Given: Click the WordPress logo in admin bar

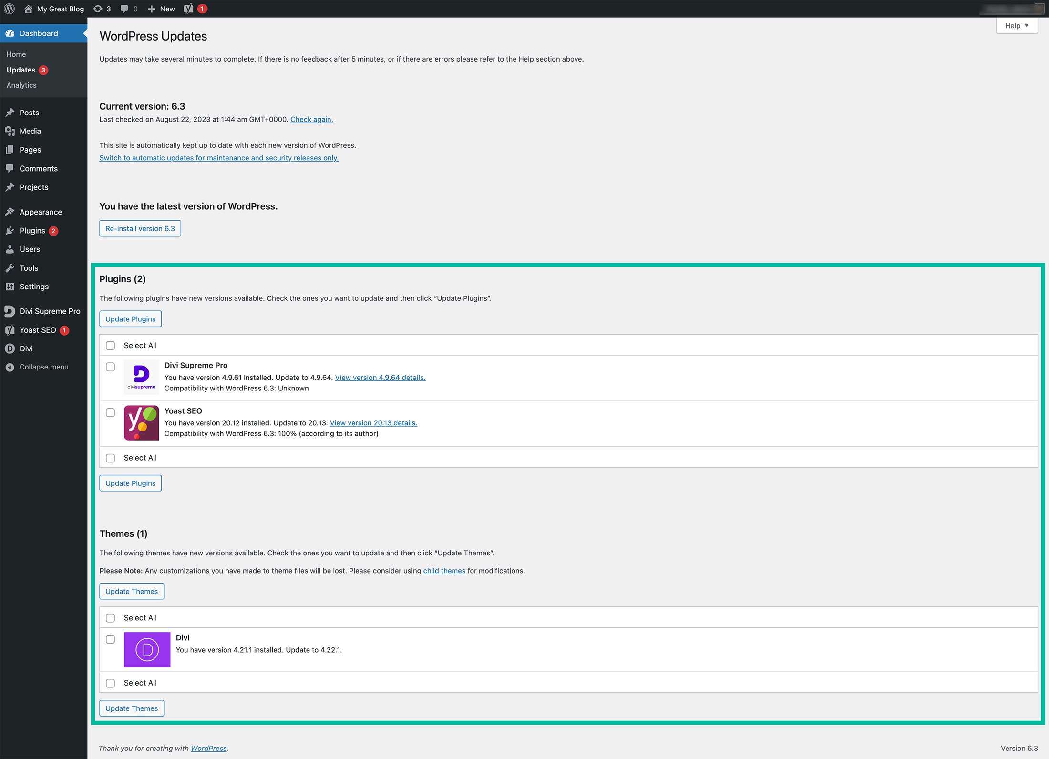Looking at the screenshot, I should click(x=10, y=9).
